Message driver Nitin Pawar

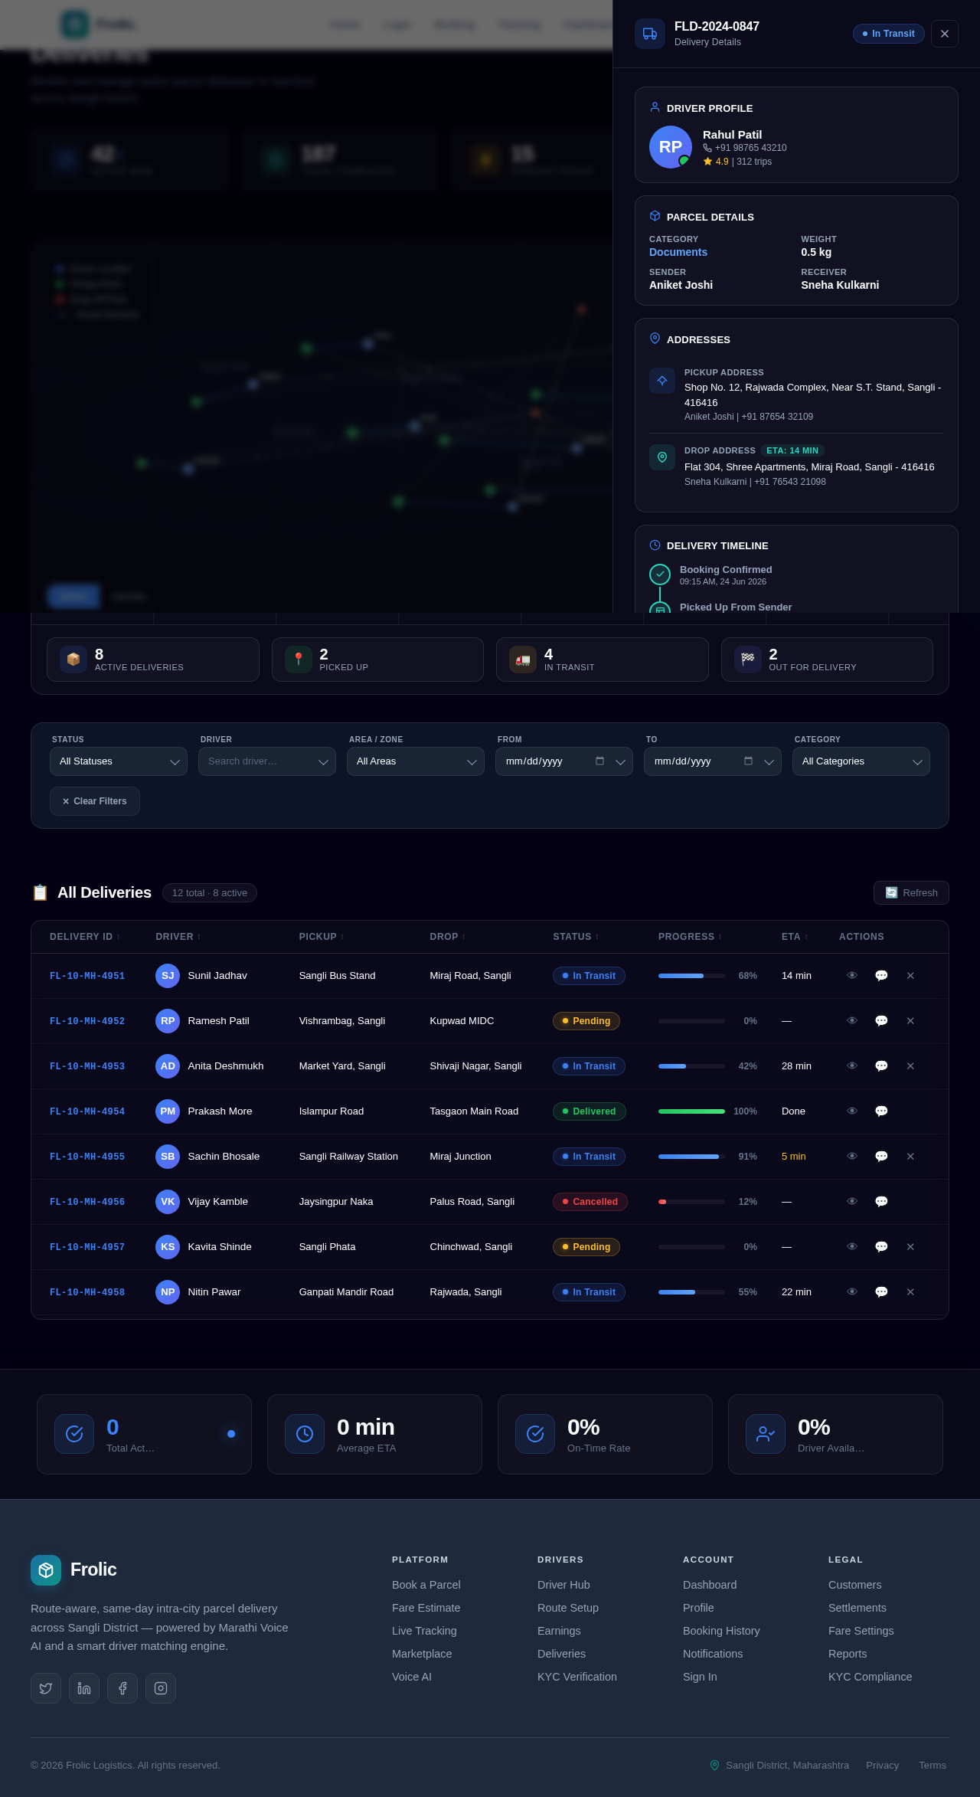(x=881, y=1292)
